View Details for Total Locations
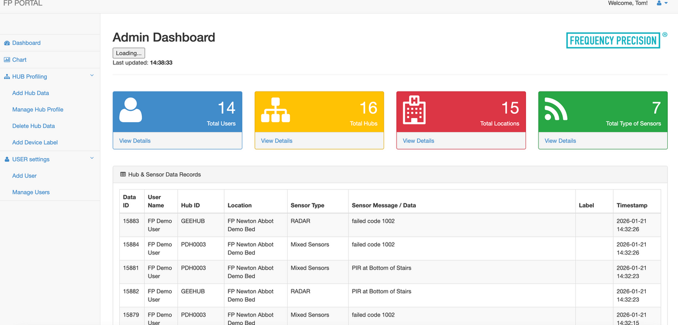 pyautogui.click(x=419, y=141)
